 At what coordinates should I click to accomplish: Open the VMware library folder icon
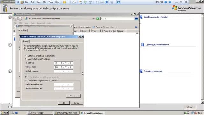pos(22,2)
